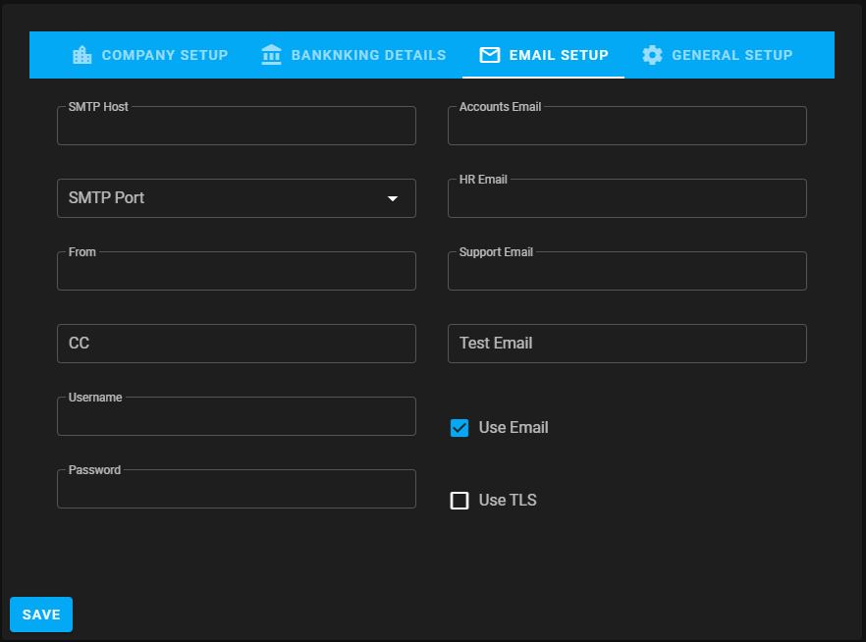Viewport: 866px width, 642px height.
Task: Switch to the Company Setup tab
Action: tap(150, 55)
